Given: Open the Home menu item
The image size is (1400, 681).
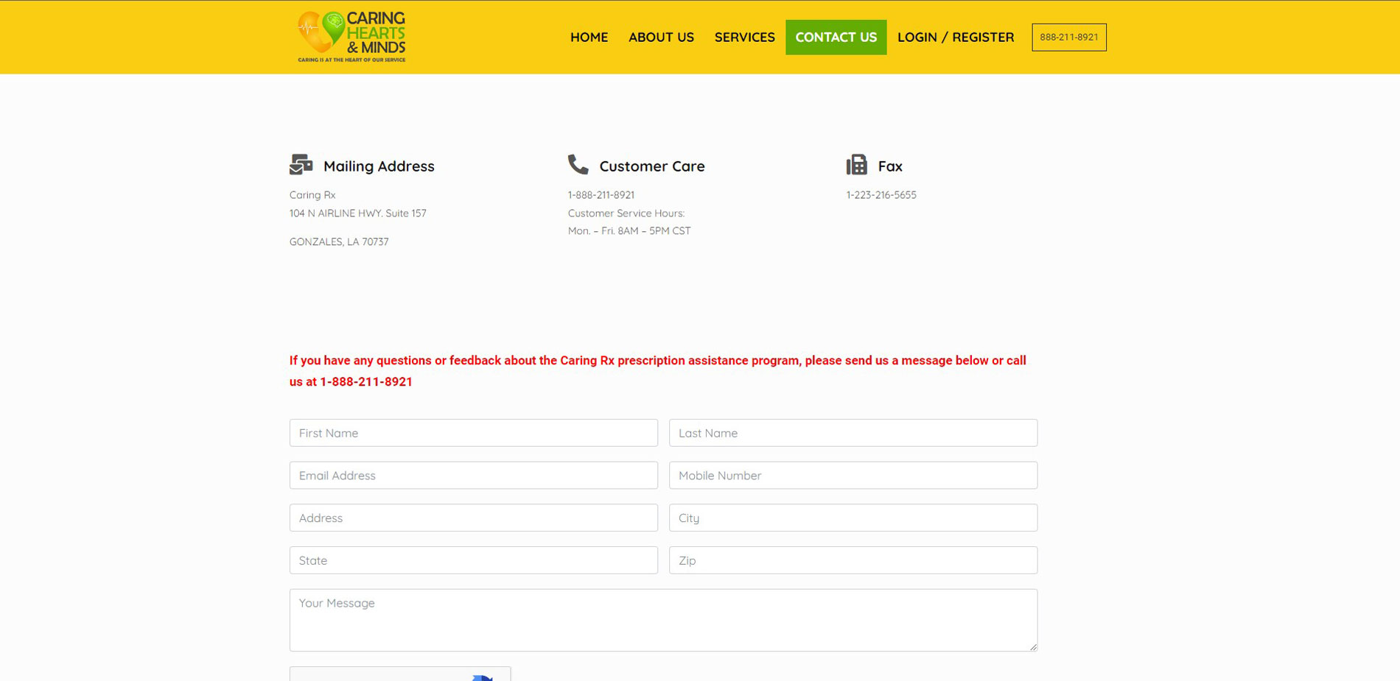Looking at the screenshot, I should coord(589,38).
